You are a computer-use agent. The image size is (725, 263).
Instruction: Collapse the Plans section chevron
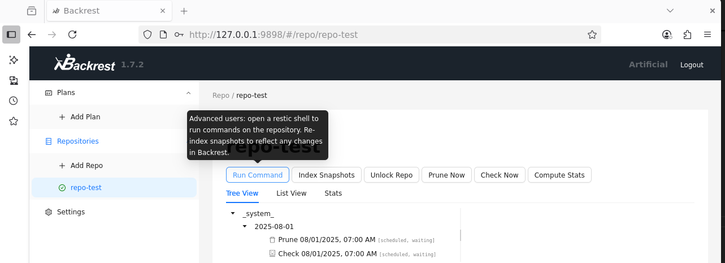coord(188,93)
